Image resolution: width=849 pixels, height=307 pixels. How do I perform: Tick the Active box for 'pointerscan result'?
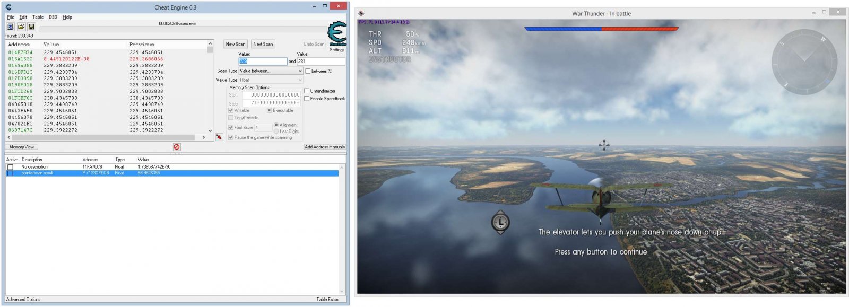10,173
